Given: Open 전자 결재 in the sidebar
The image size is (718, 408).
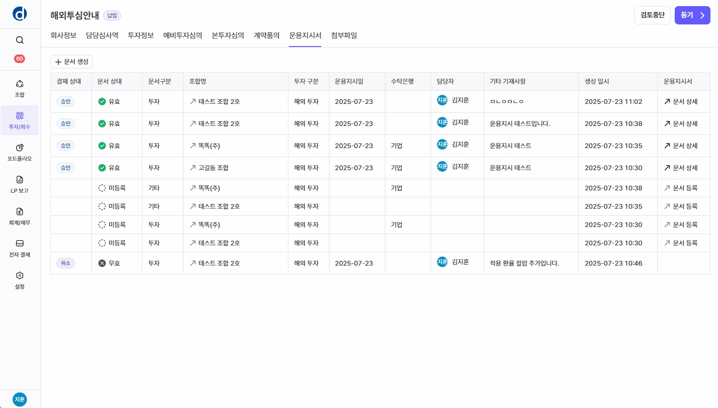Looking at the screenshot, I should 20,248.
